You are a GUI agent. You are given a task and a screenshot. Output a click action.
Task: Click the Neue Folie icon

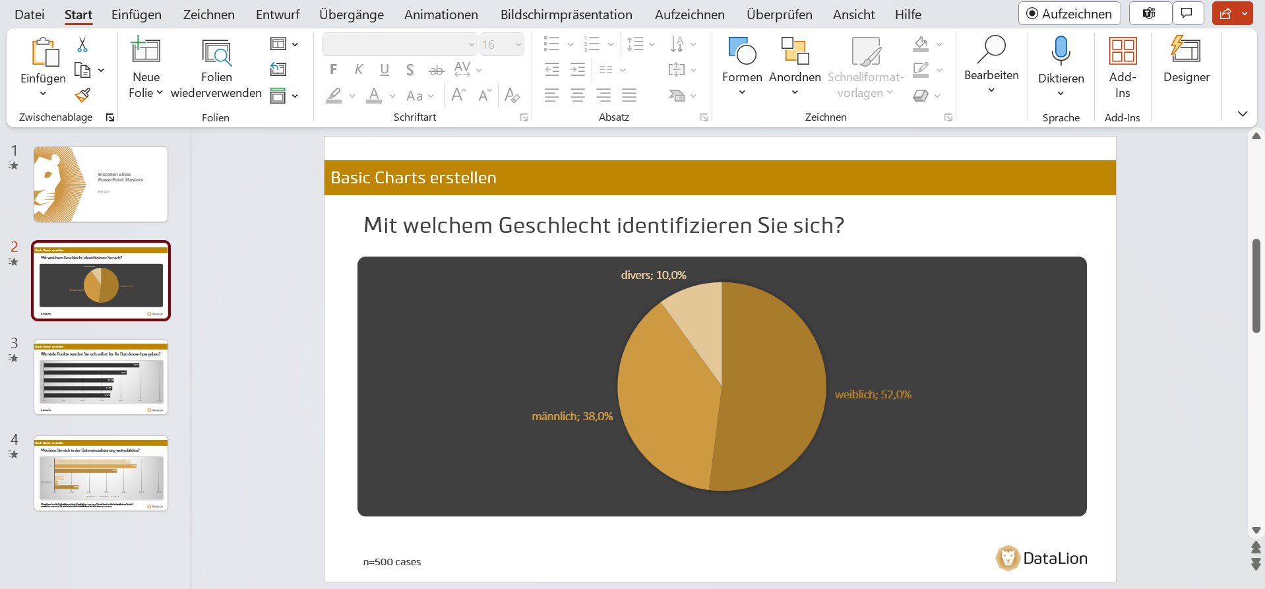146,50
